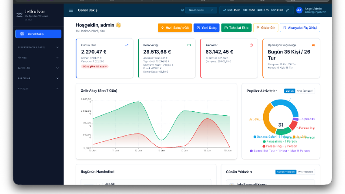Select the Günün Yıldızları tab
Viewport: 345px width, 194px height.
click(286, 172)
